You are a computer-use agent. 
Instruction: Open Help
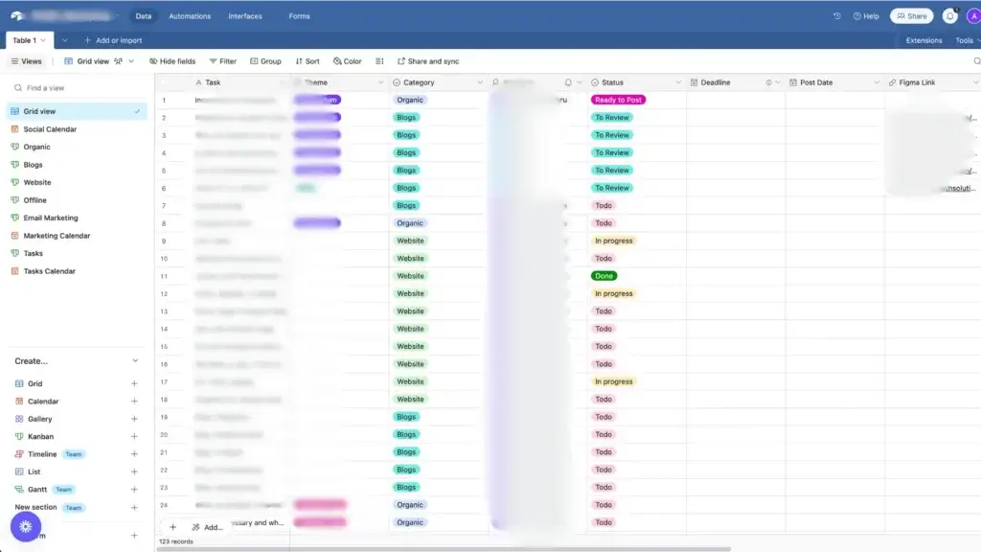coord(866,16)
